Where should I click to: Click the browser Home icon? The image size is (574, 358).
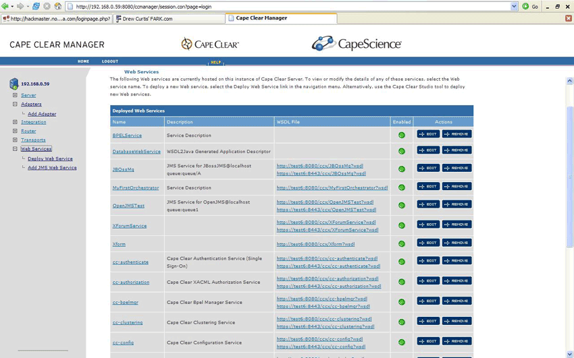57,6
